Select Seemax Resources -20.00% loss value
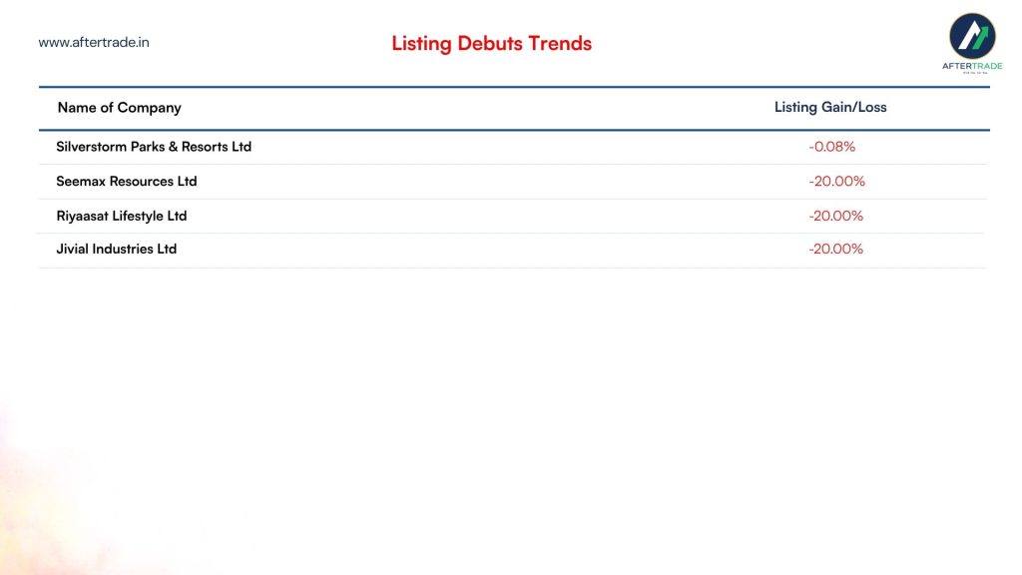The image size is (1022, 575). 837,182
